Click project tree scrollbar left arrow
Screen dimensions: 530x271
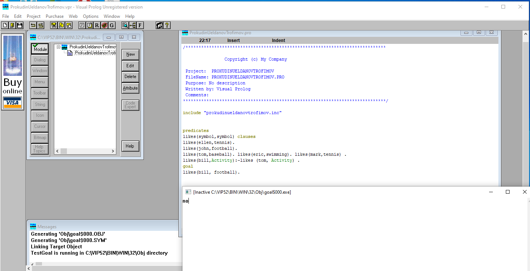tap(57, 151)
